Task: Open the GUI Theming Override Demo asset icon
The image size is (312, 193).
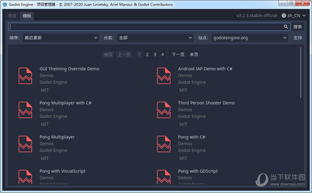Action: click(x=25, y=76)
